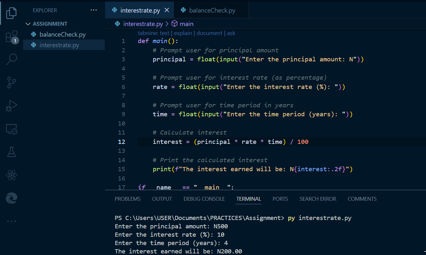Click the tabnine test code lens link

tap(165, 33)
